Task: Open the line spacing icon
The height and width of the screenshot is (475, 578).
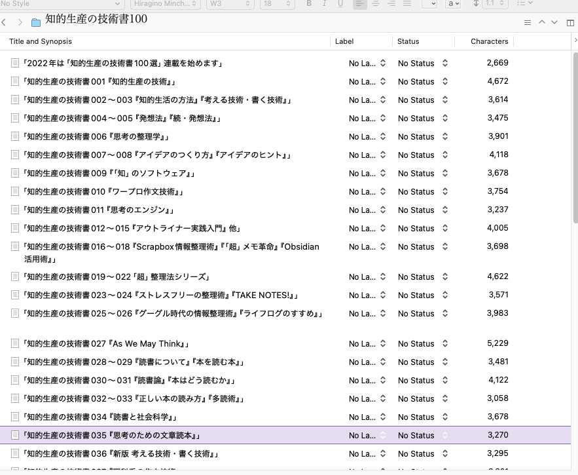Action: coord(476,3)
